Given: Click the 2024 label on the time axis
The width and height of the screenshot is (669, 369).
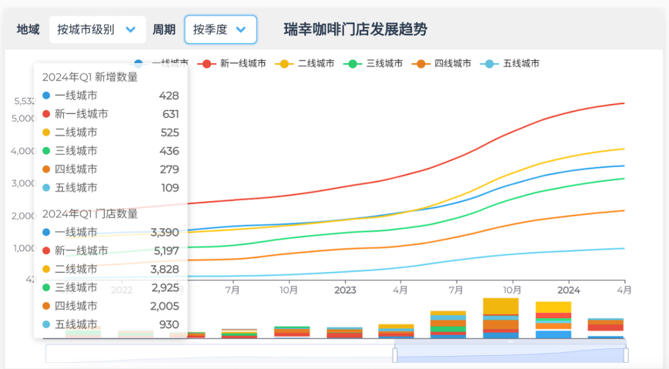Looking at the screenshot, I should coord(569,290).
